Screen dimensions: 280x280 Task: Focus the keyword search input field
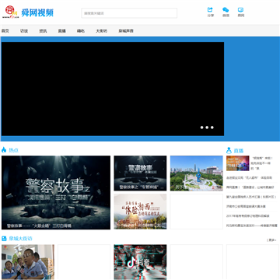(x=129, y=13)
